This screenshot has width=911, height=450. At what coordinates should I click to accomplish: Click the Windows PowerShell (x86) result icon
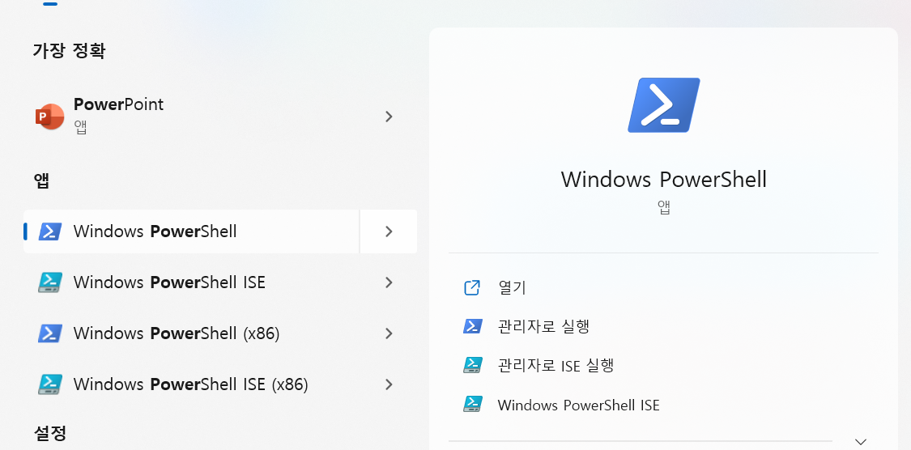click(50, 334)
